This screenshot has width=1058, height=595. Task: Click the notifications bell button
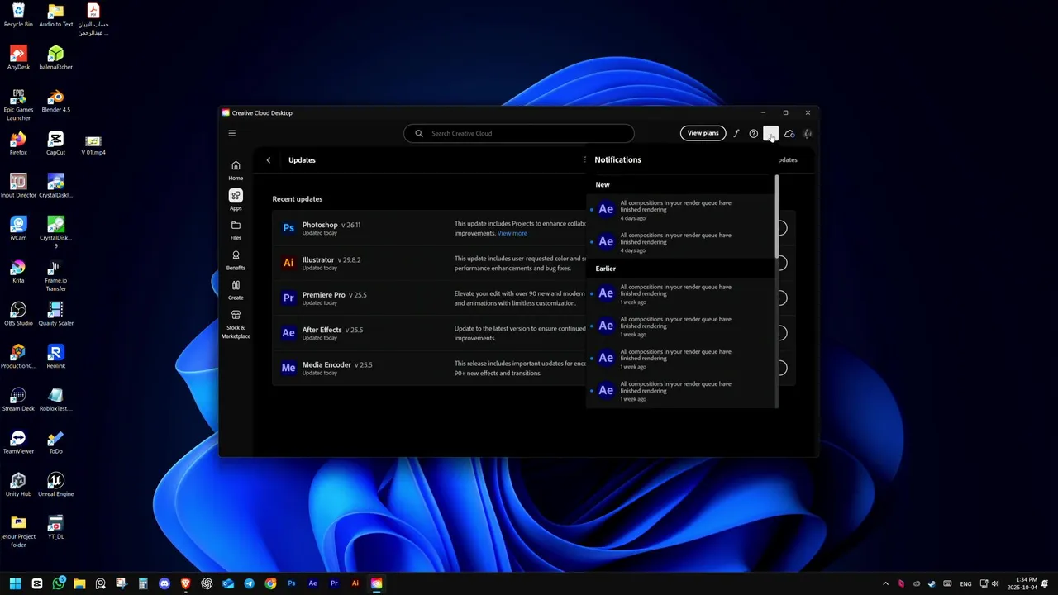click(x=770, y=134)
